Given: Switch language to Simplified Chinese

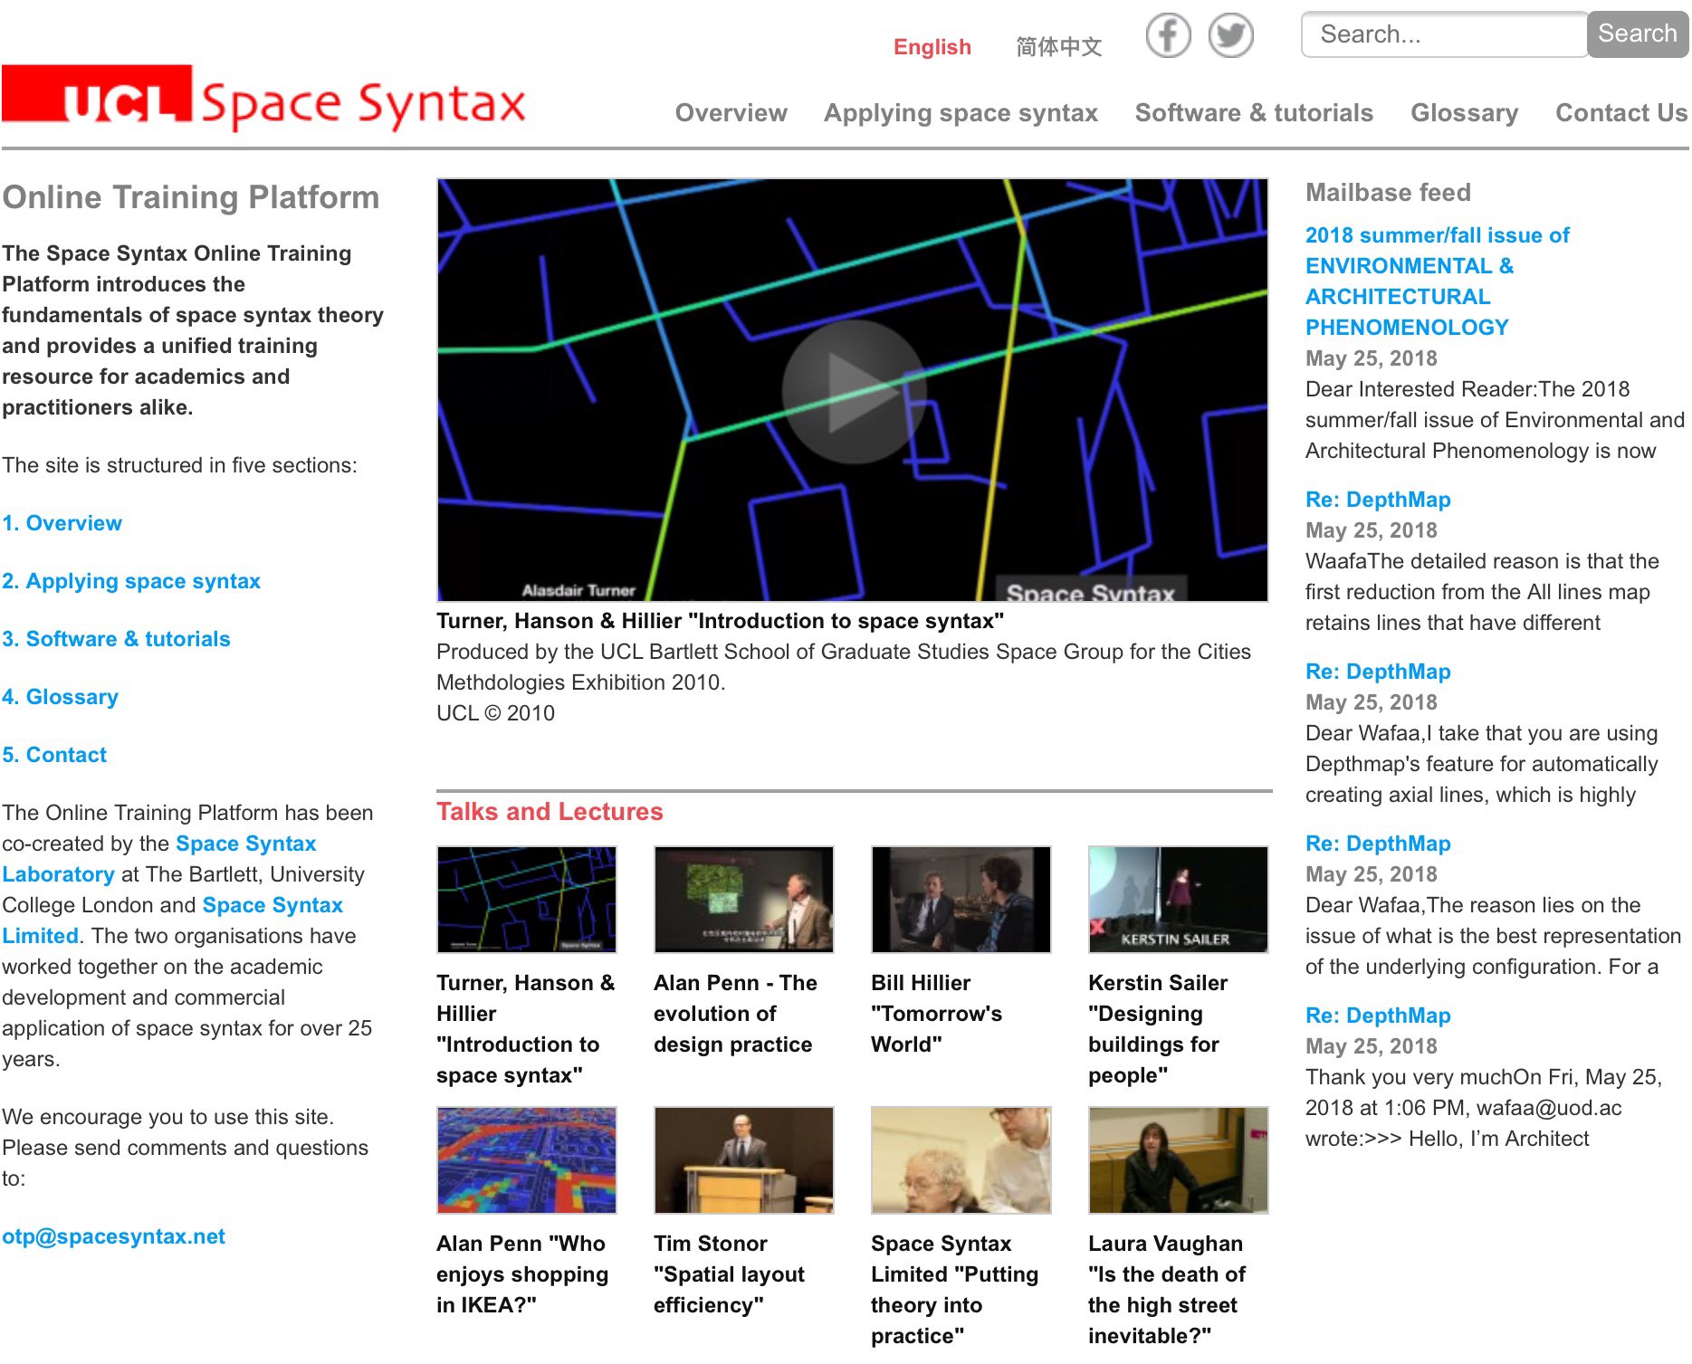Looking at the screenshot, I should (1058, 47).
